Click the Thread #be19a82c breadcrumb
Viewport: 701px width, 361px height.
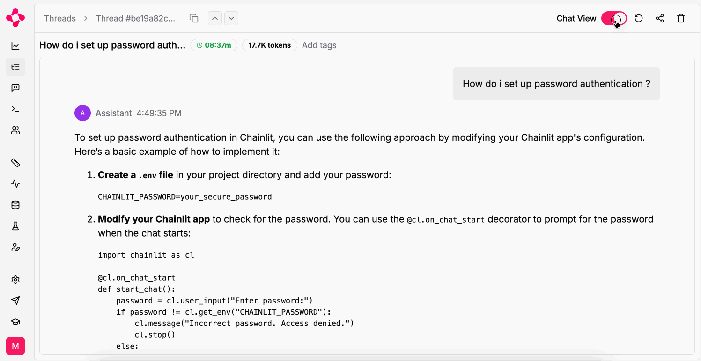point(136,18)
